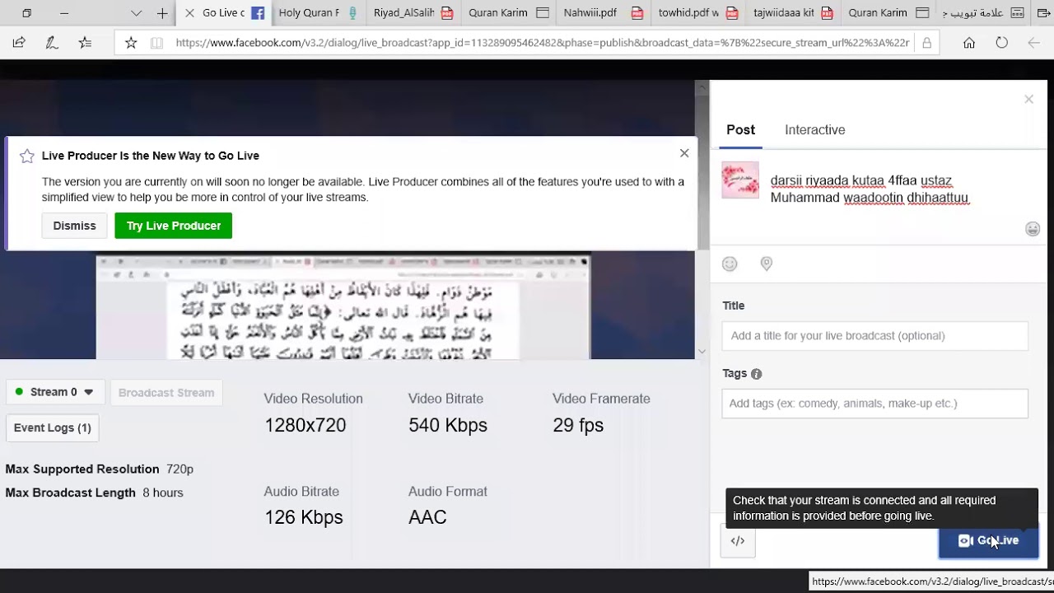Click Try Live Producer button

[174, 226]
